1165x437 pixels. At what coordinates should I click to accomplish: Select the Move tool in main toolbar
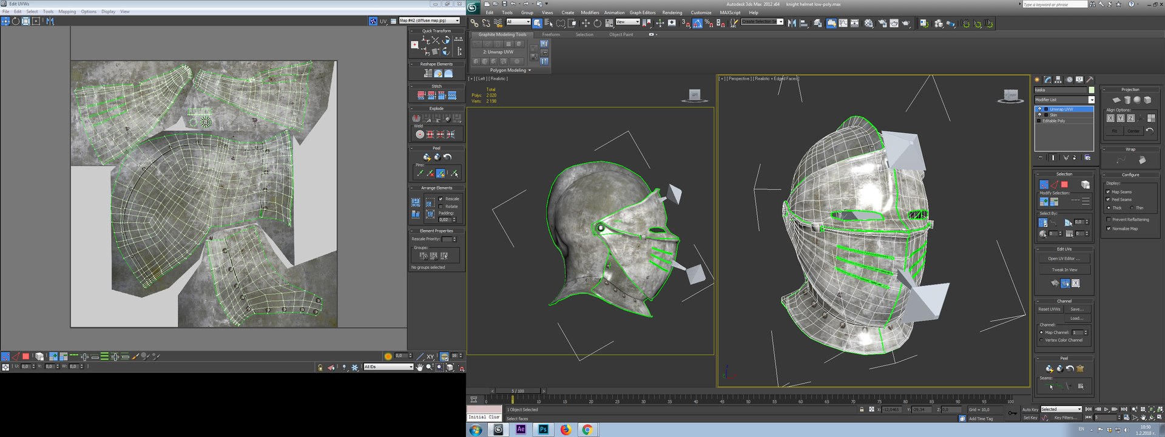click(586, 23)
